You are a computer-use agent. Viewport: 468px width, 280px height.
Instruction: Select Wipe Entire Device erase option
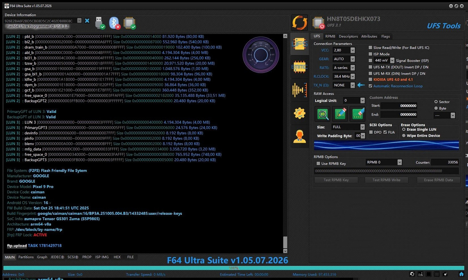[x=404, y=136]
